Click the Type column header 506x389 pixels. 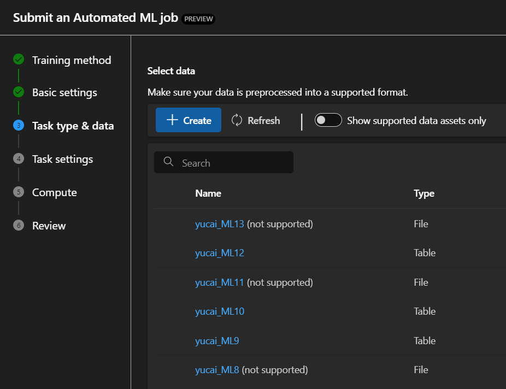pyautogui.click(x=425, y=193)
